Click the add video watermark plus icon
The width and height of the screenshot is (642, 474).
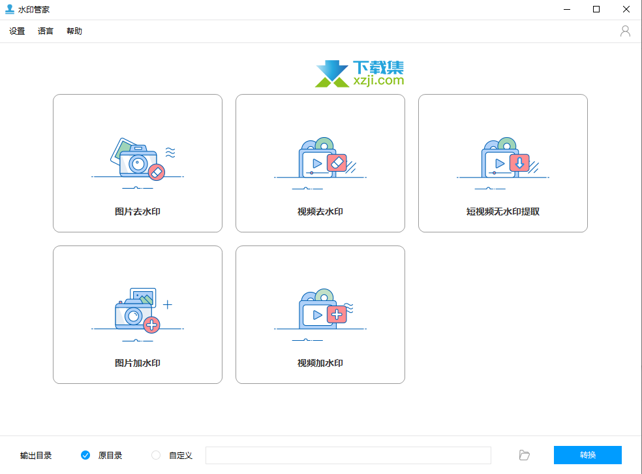point(337,314)
